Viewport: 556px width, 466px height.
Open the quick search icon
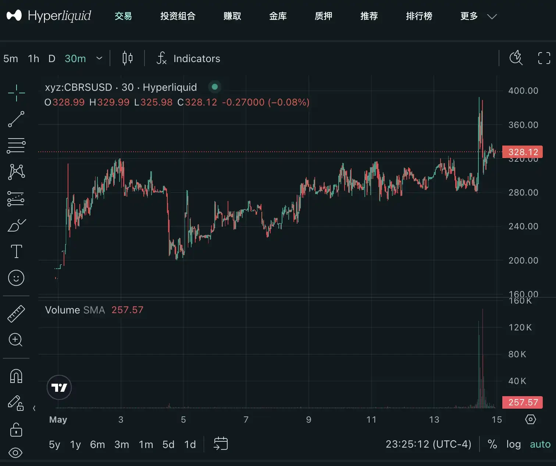click(x=516, y=58)
